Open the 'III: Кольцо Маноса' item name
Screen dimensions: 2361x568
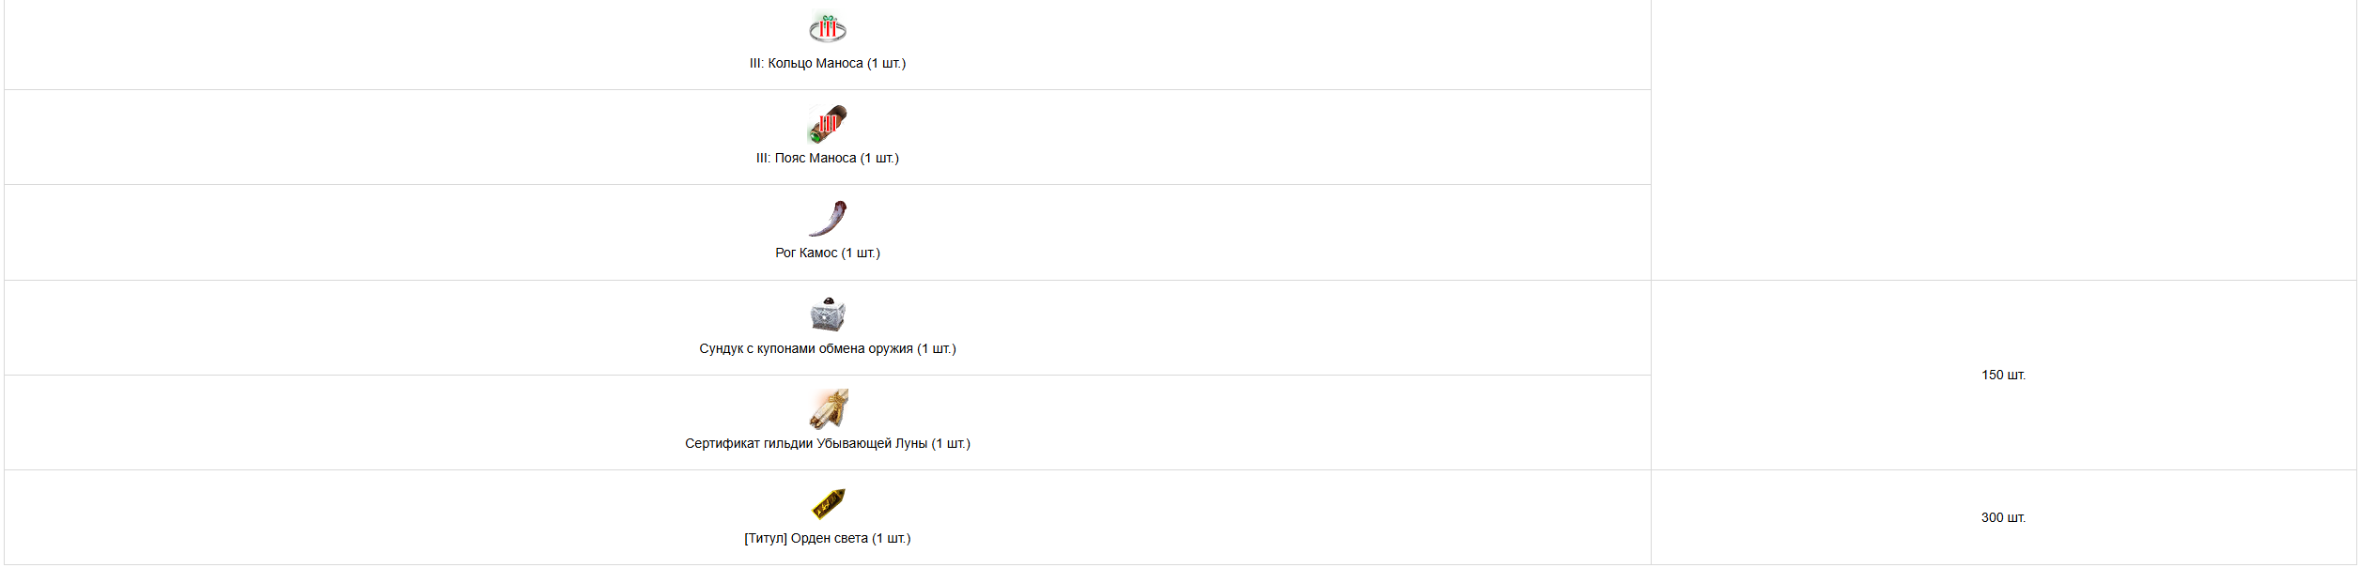[x=806, y=63]
